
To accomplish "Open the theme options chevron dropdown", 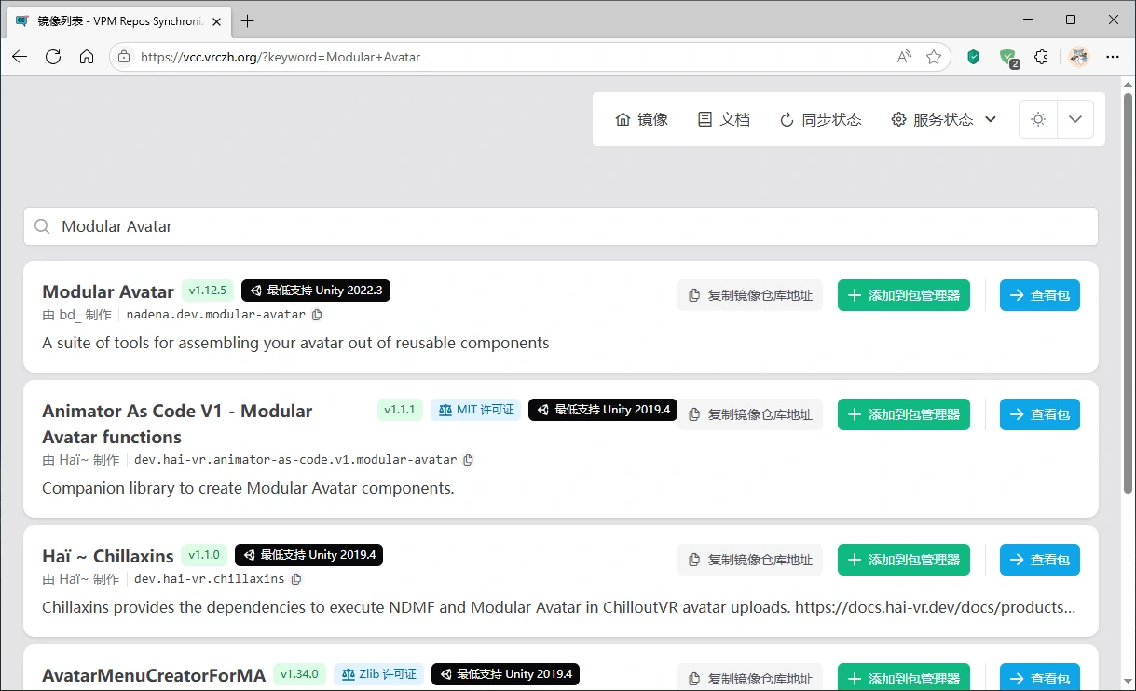I will tap(1075, 119).
